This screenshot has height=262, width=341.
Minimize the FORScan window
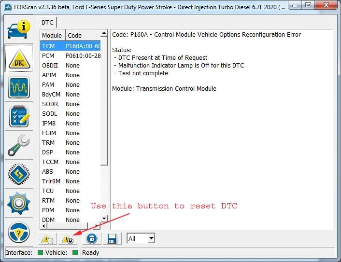[x=295, y=5]
